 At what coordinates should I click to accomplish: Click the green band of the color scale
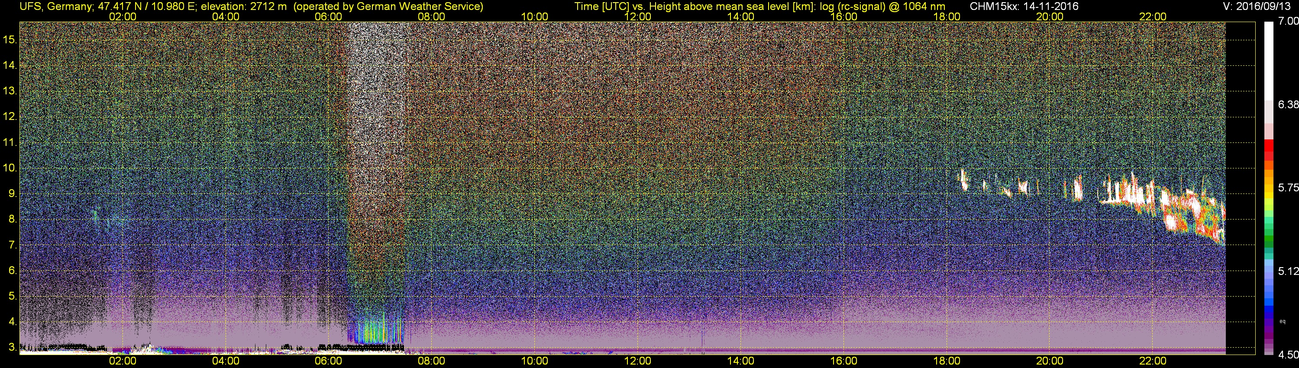coord(1269,239)
